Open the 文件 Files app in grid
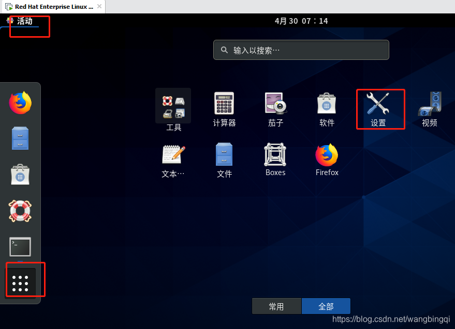The height and width of the screenshot is (329, 455). 224,161
